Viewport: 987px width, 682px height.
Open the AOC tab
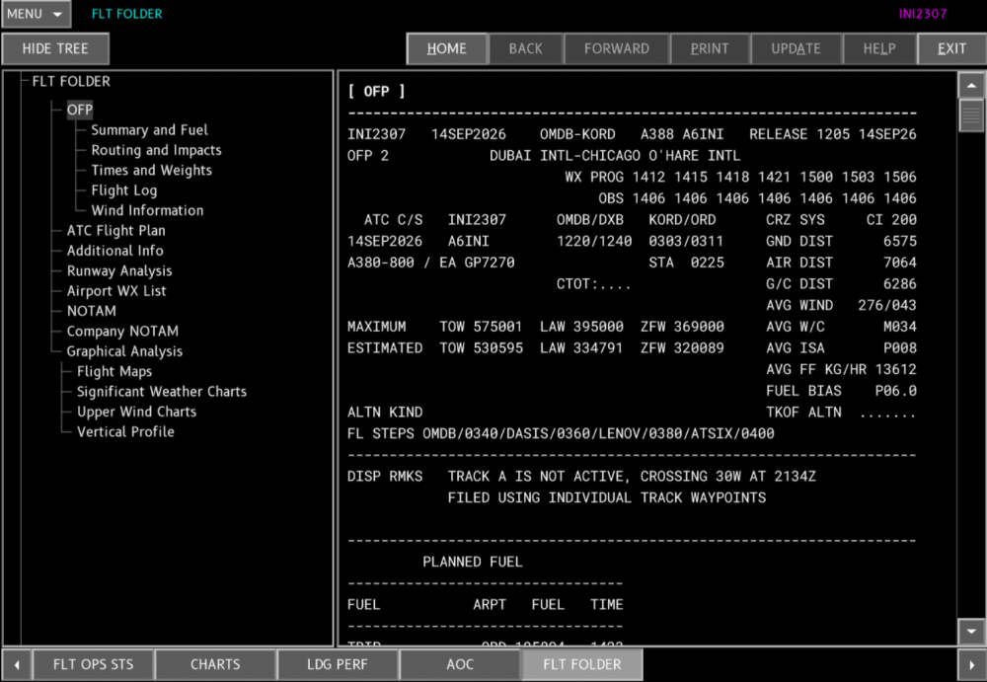point(460,664)
